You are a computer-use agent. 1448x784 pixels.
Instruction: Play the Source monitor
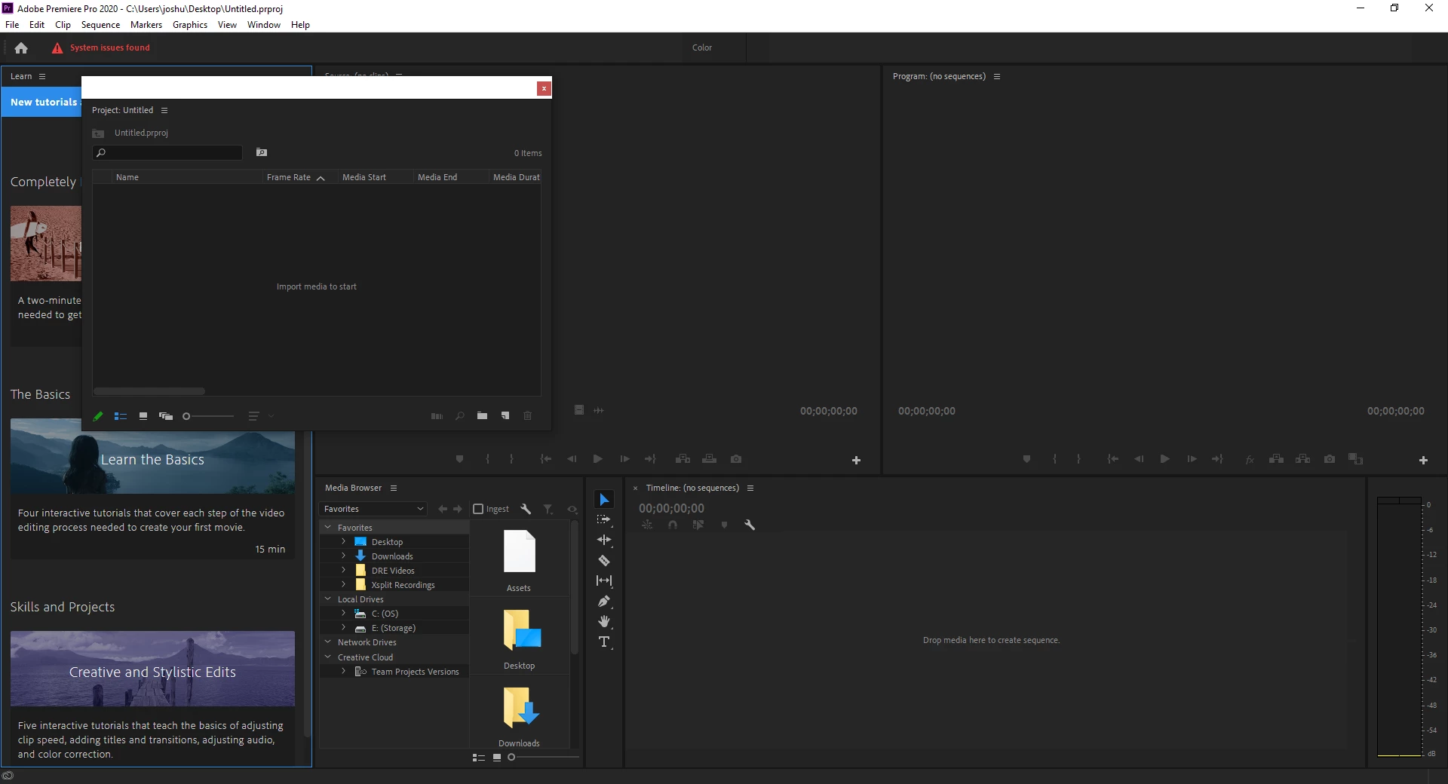coord(598,459)
